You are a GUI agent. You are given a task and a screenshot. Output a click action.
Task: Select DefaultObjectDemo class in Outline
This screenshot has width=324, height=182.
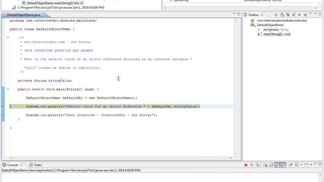(x=270, y=25)
